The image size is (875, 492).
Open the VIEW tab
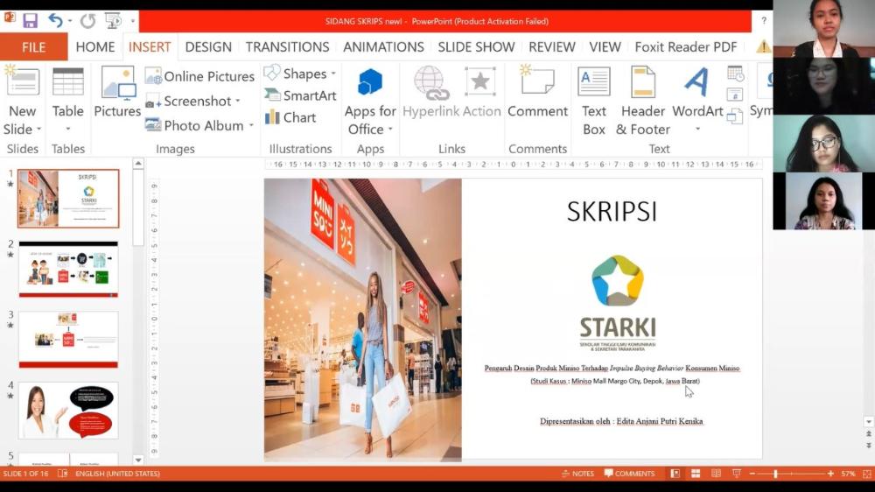point(605,47)
